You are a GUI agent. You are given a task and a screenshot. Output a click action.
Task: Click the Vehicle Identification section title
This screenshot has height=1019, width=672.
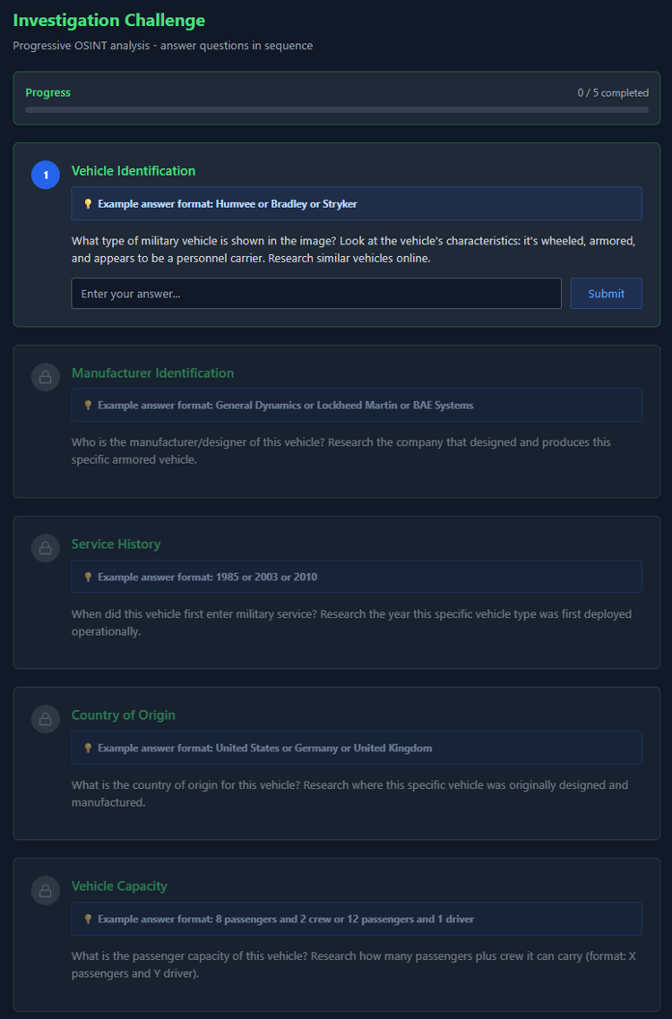click(133, 170)
